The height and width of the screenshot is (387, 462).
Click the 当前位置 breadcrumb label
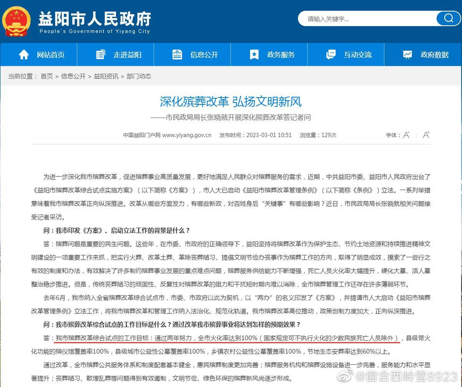click(x=22, y=76)
